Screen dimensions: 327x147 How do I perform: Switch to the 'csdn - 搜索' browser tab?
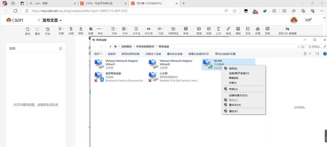[x=52, y=3]
